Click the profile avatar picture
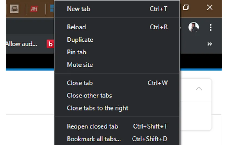 click(194, 27)
